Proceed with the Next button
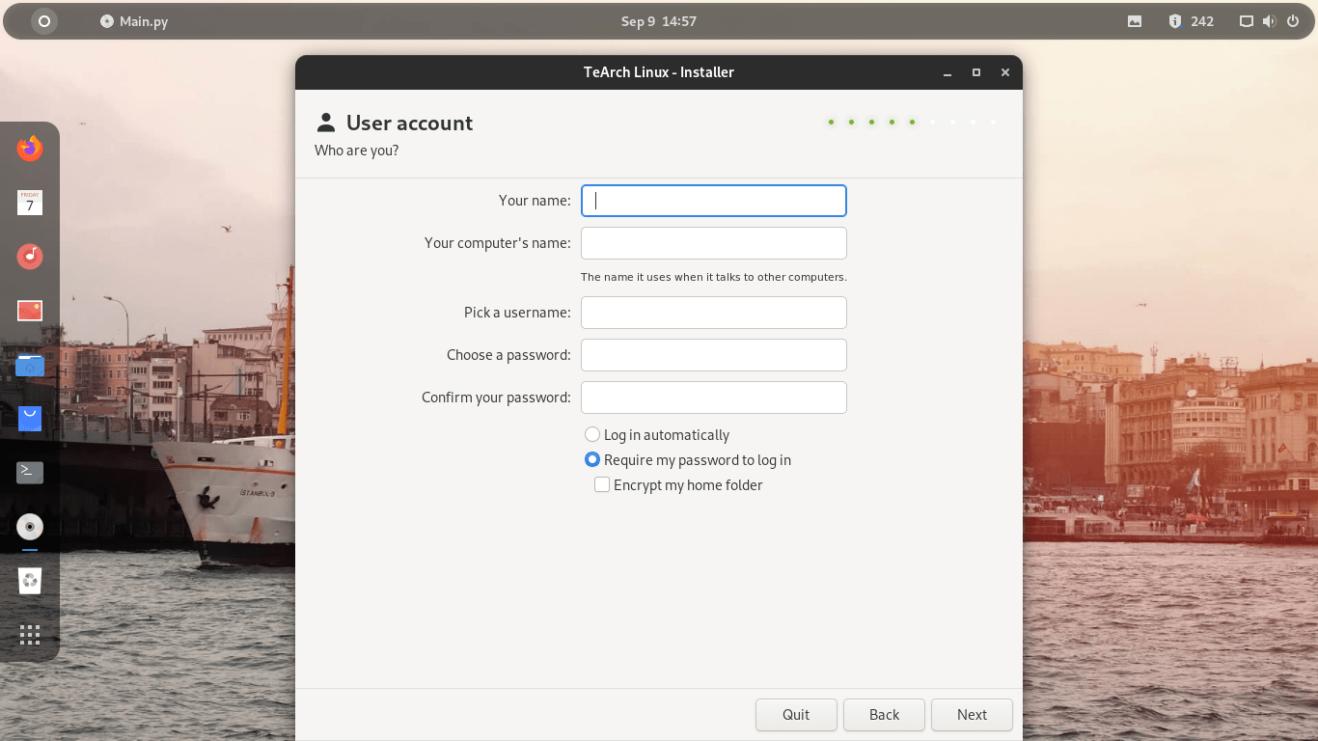Viewport: 1318px width, 741px height. (972, 715)
